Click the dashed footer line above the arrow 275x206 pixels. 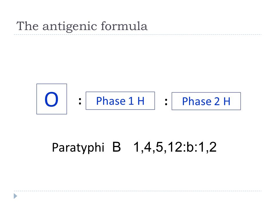click(137, 191)
